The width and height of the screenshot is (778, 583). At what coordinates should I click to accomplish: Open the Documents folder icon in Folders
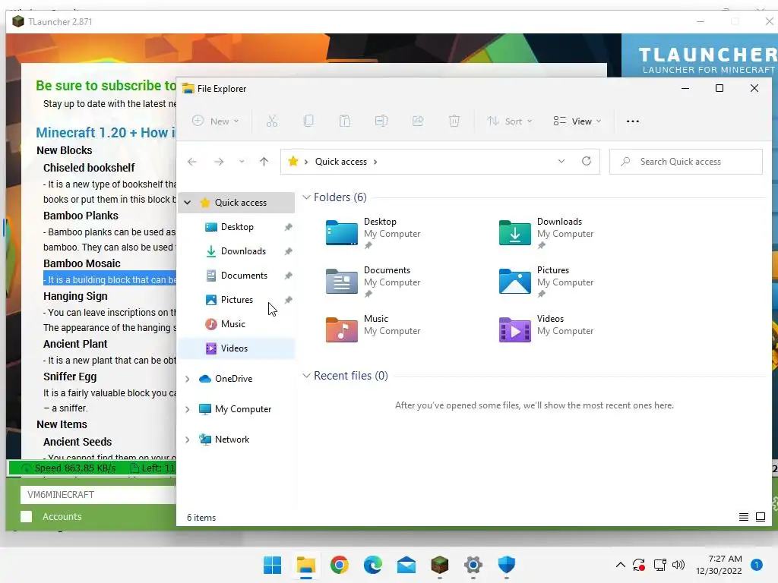click(x=341, y=281)
